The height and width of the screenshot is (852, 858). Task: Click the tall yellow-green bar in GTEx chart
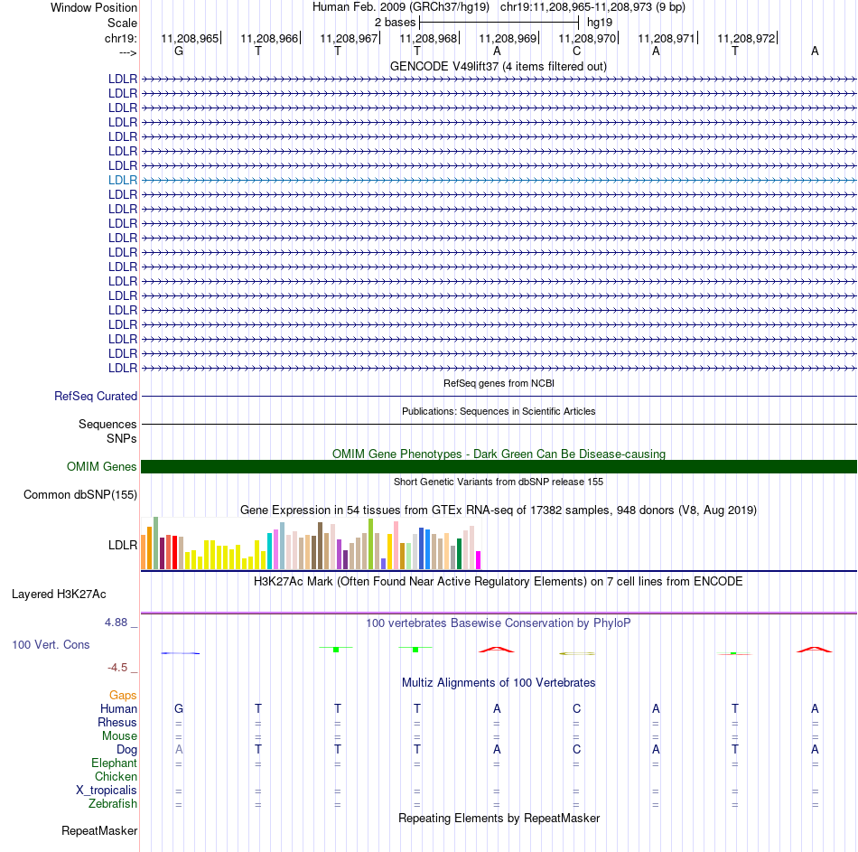370,544
